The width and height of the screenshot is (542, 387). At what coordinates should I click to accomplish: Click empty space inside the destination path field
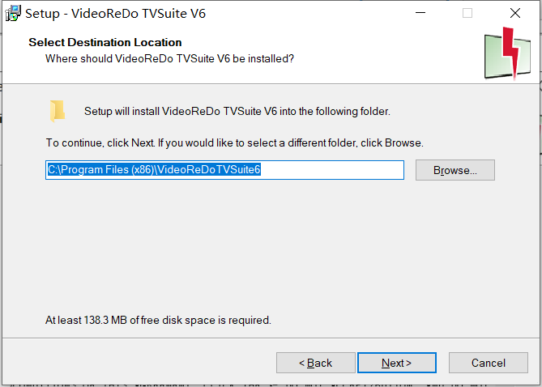(332, 170)
